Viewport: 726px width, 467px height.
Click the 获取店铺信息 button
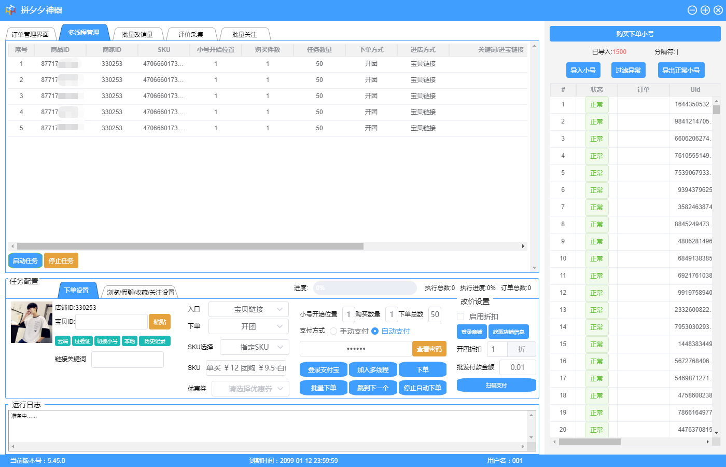tap(509, 332)
